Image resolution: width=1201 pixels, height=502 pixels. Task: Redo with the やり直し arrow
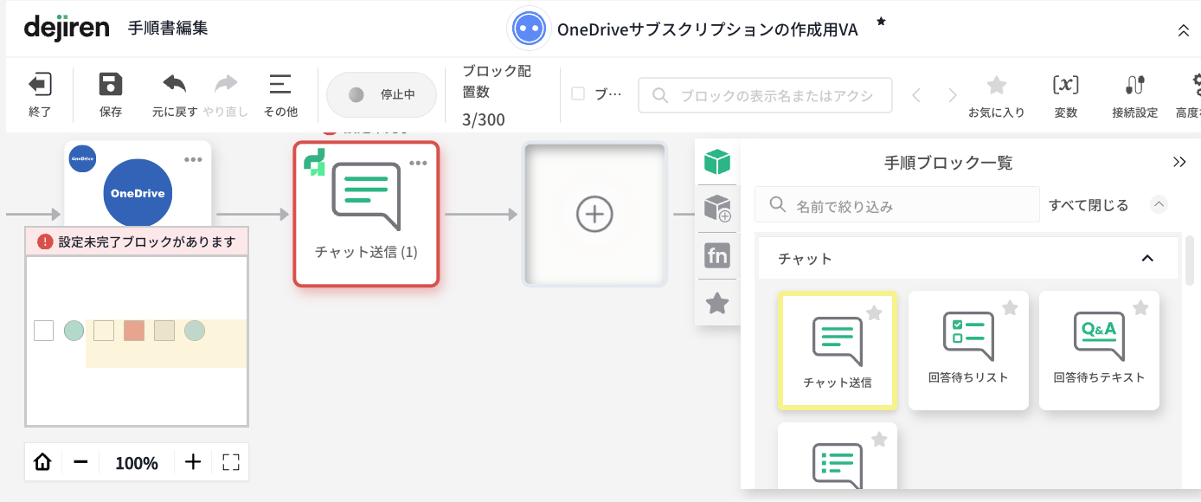point(226,84)
